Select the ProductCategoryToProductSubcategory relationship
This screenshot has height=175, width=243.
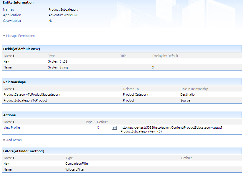(x=32, y=94)
